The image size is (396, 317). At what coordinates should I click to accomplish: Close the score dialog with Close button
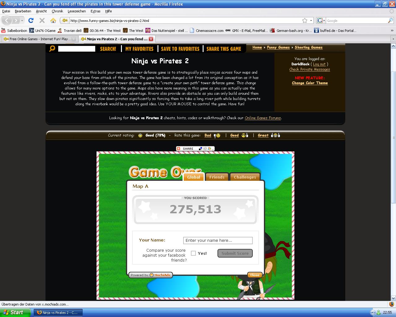coord(255,275)
